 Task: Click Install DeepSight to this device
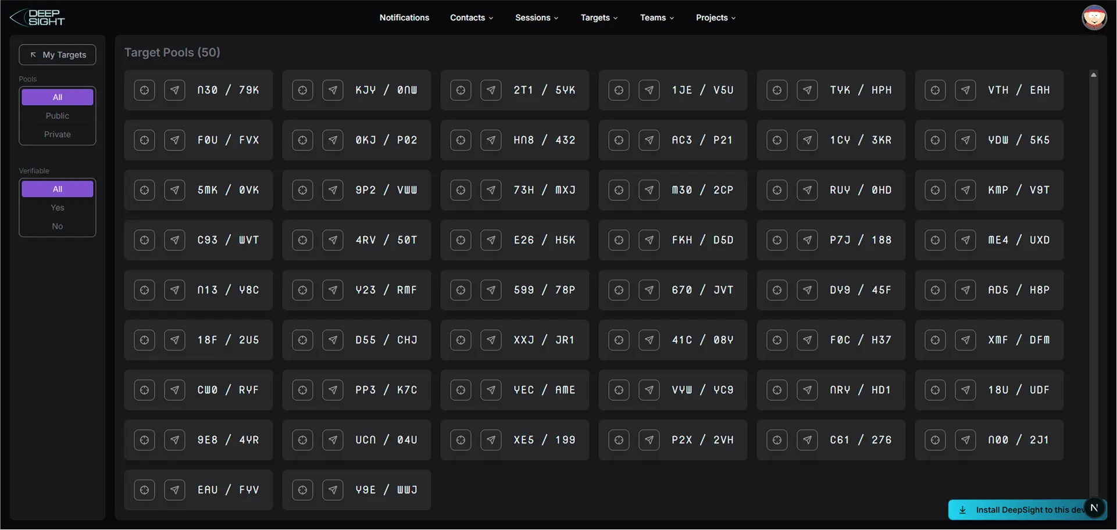(1018, 510)
